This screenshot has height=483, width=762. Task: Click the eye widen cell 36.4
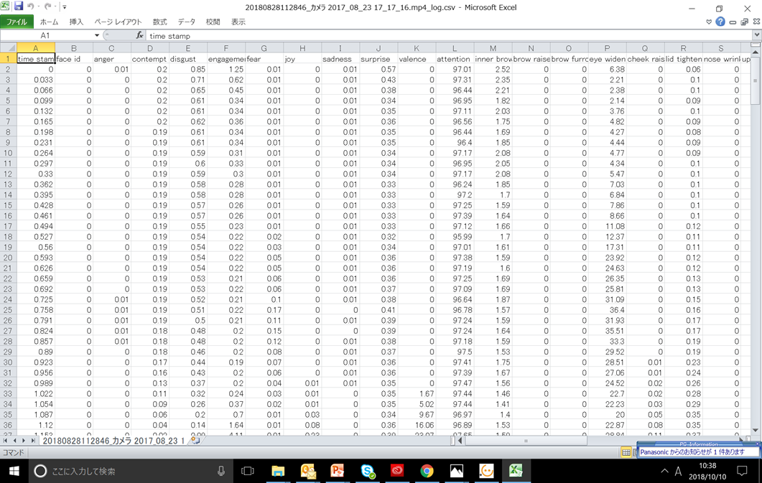pos(607,310)
